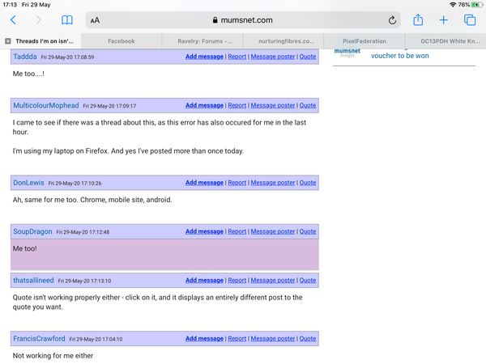Screen dimensions: 486x364
Task: Show all tabs overview icon
Action: (470, 20)
